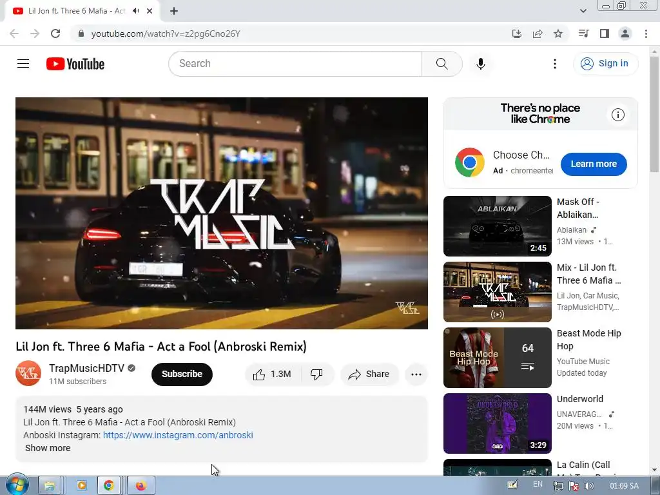Click the site lock icon
Image resolution: width=660 pixels, height=495 pixels.
point(81,34)
